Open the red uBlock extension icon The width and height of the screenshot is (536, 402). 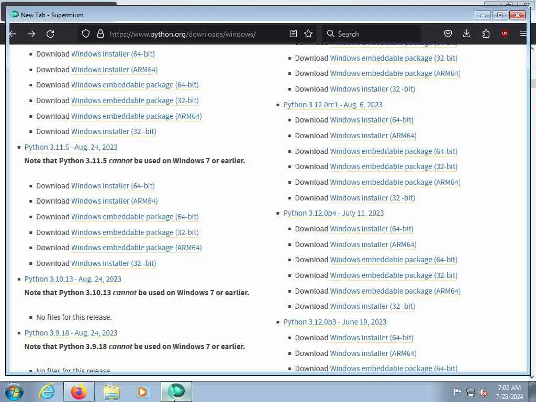tap(504, 33)
